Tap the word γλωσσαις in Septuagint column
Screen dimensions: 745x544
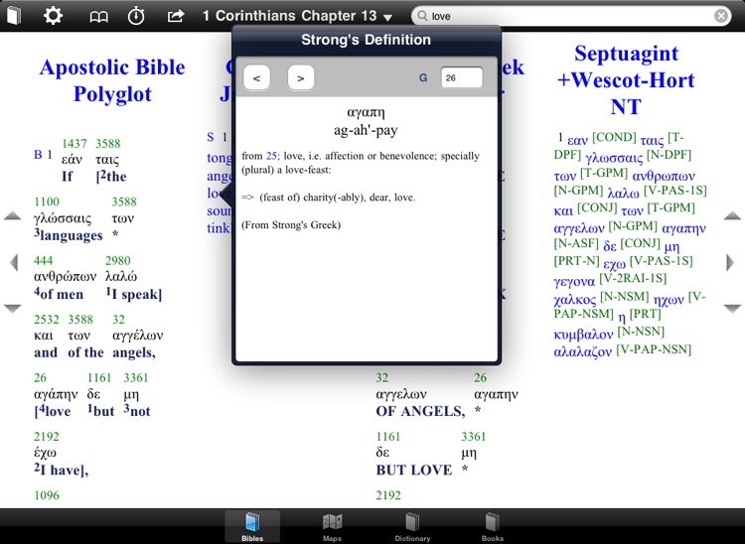coord(614,157)
